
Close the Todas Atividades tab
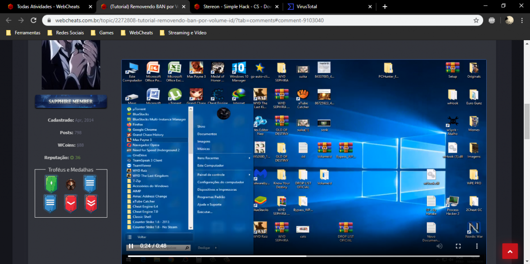(x=90, y=7)
